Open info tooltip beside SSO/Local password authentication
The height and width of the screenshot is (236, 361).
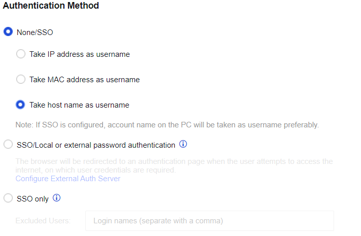pyautogui.click(x=183, y=145)
